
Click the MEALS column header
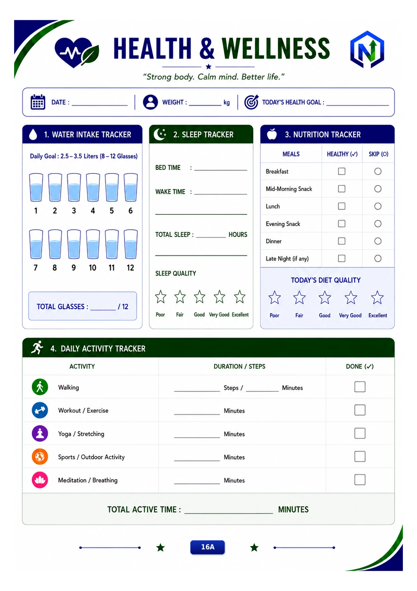pos(291,154)
